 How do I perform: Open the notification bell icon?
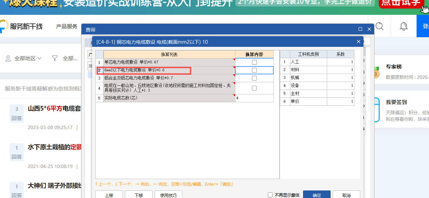(403, 26)
